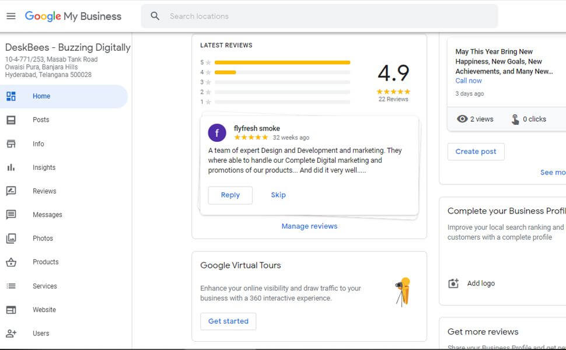
Task: Click the Users add-person icon
Action: 11,334
